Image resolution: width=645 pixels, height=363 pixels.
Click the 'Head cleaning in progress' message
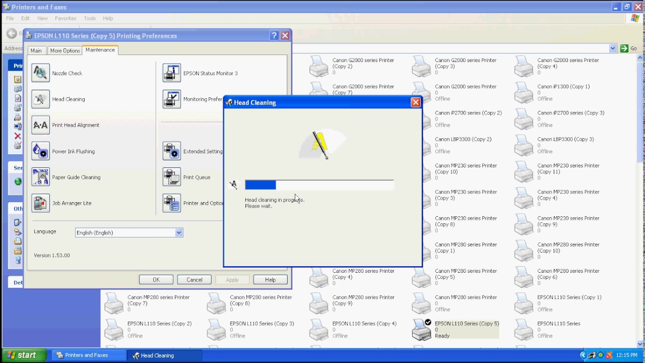point(275,200)
